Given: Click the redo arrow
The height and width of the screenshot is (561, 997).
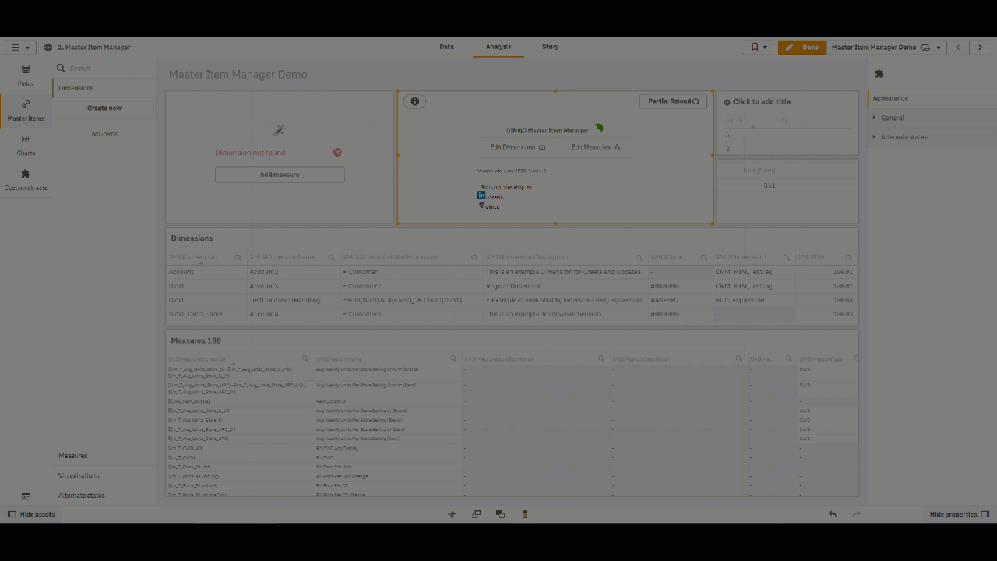Looking at the screenshot, I should pos(856,514).
